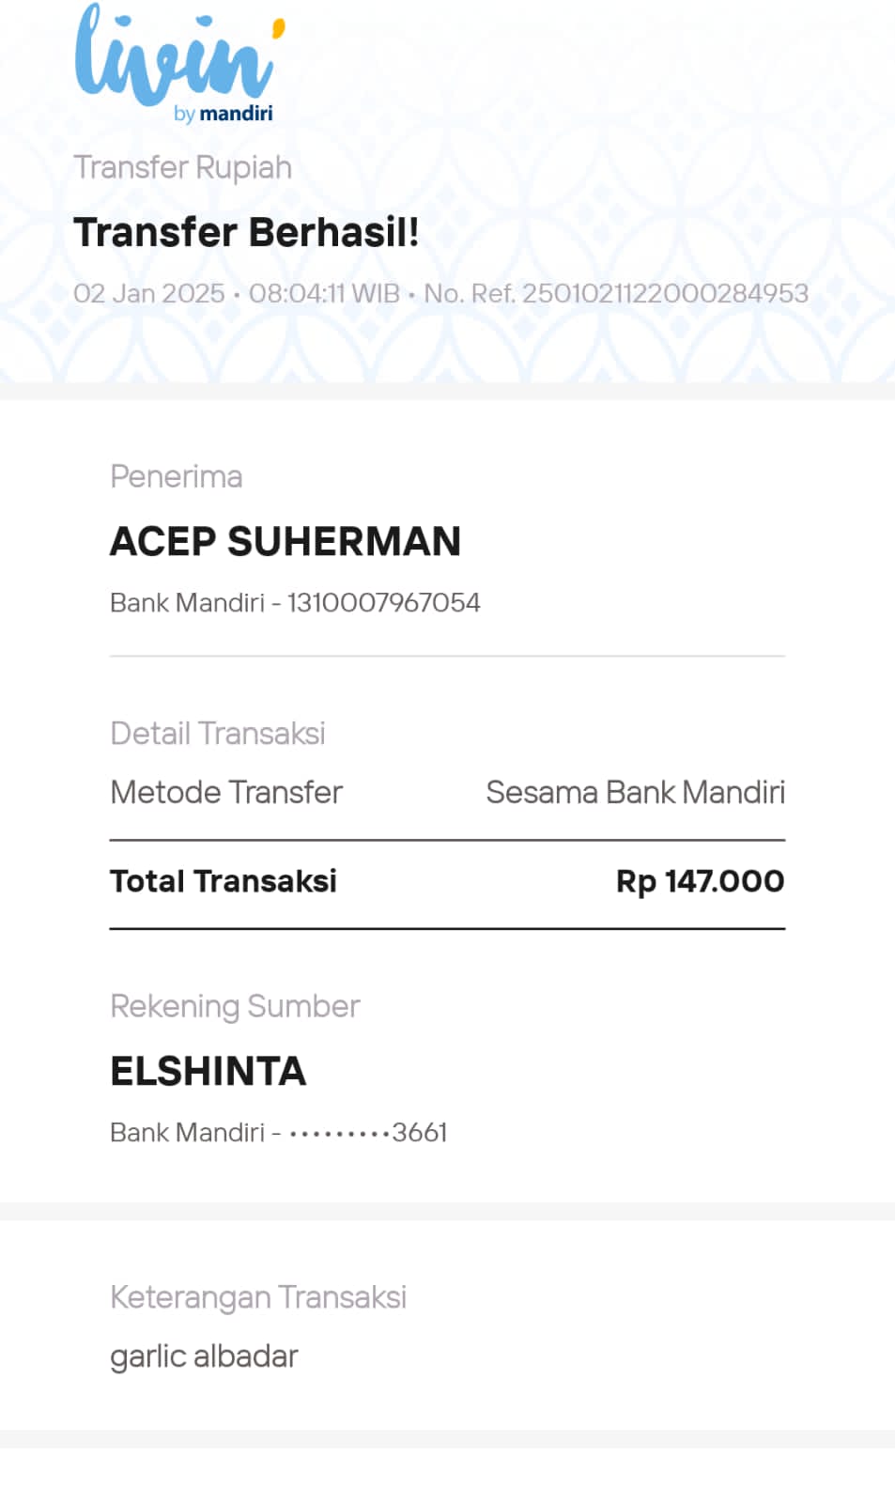Select the amount Rp 147.000
Viewport: 895px width, 1503px height.
700,881
